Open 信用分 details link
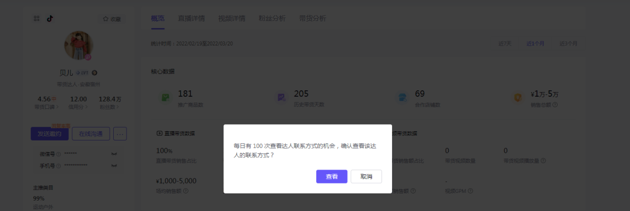 [x=78, y=107]
